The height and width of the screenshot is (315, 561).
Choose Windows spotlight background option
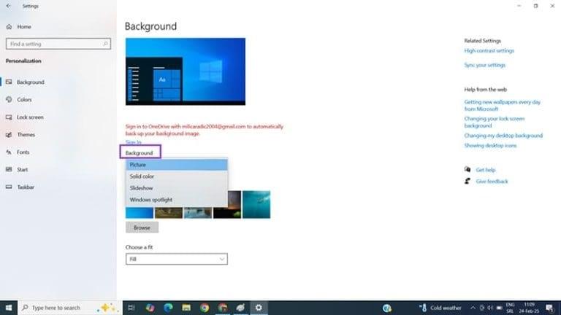coord(176,200)
